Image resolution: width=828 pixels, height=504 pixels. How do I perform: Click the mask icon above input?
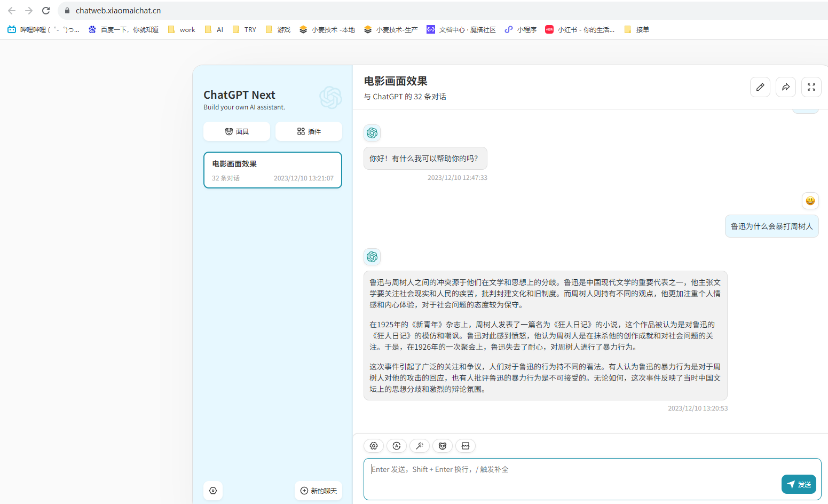pos(443,446)
